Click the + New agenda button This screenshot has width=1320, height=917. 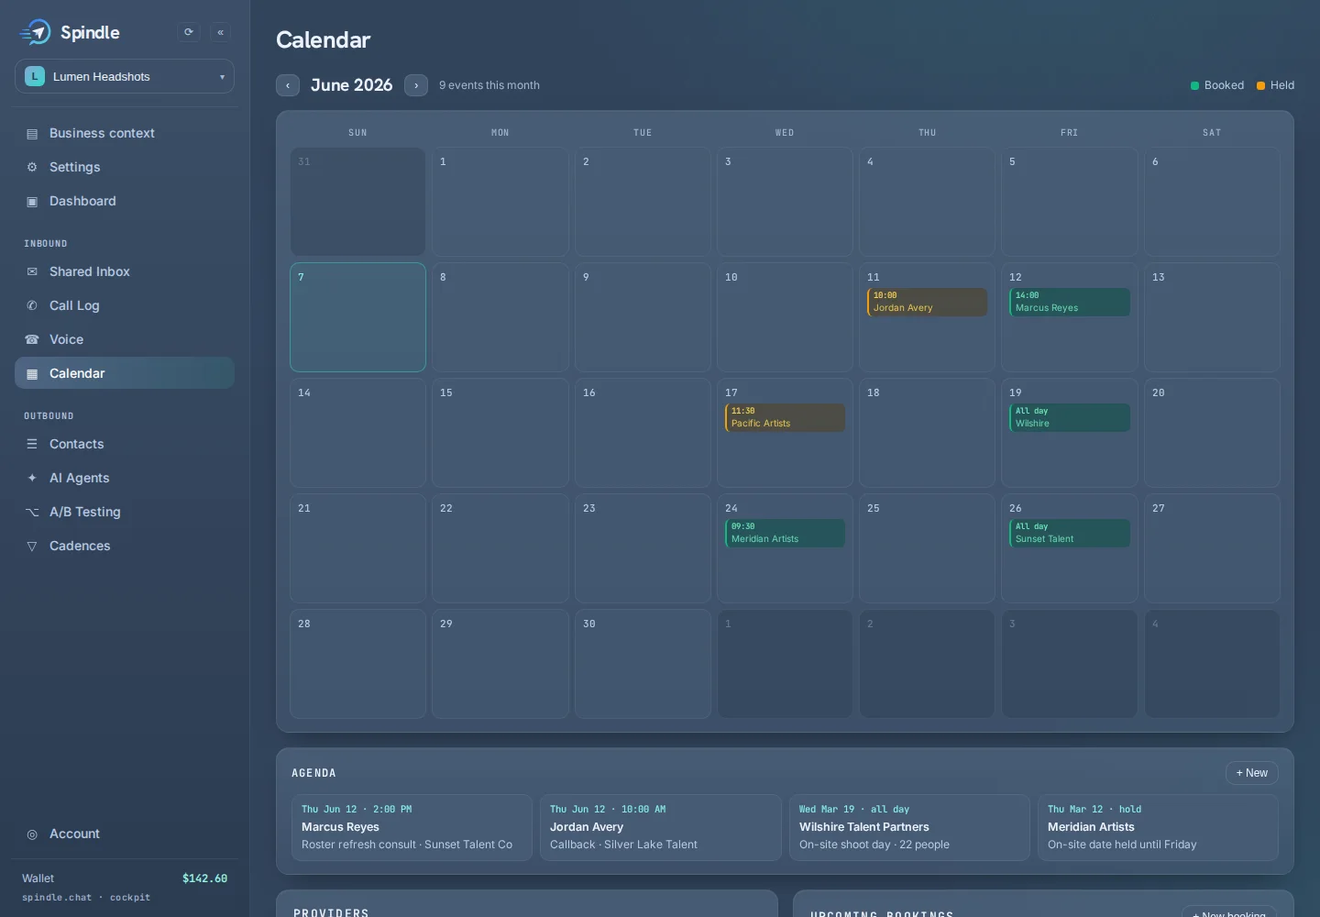point(1252,773)
